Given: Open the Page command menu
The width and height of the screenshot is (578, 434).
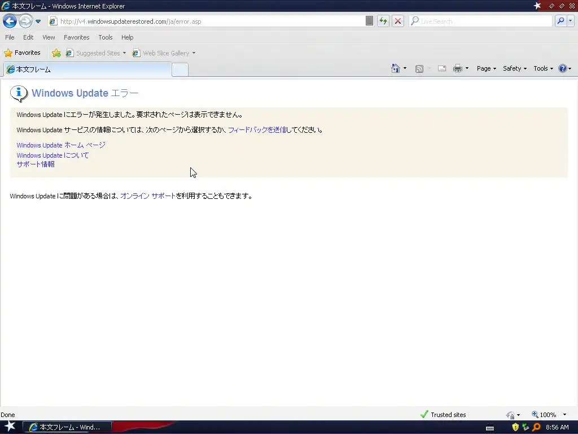Looking at the screenshot, I should click(x=486, y=68).
